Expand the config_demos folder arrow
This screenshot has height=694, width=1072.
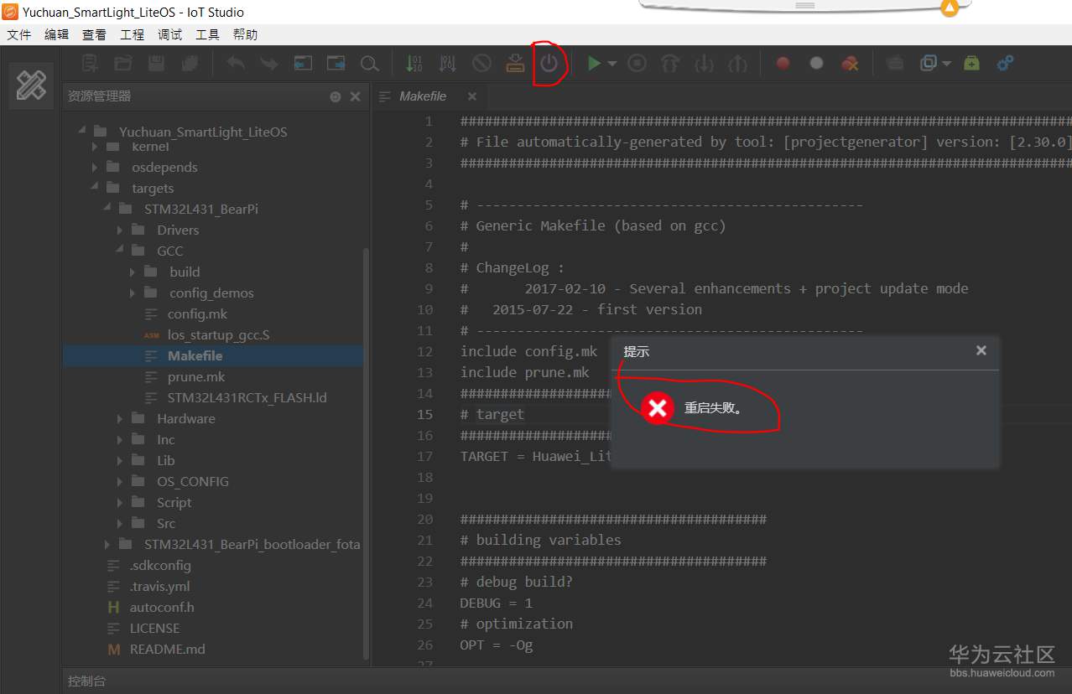pos(133,293)
